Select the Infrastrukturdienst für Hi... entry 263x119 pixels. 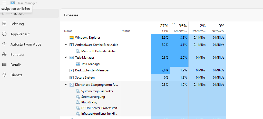pyautogui.click(x=143, y=114)
